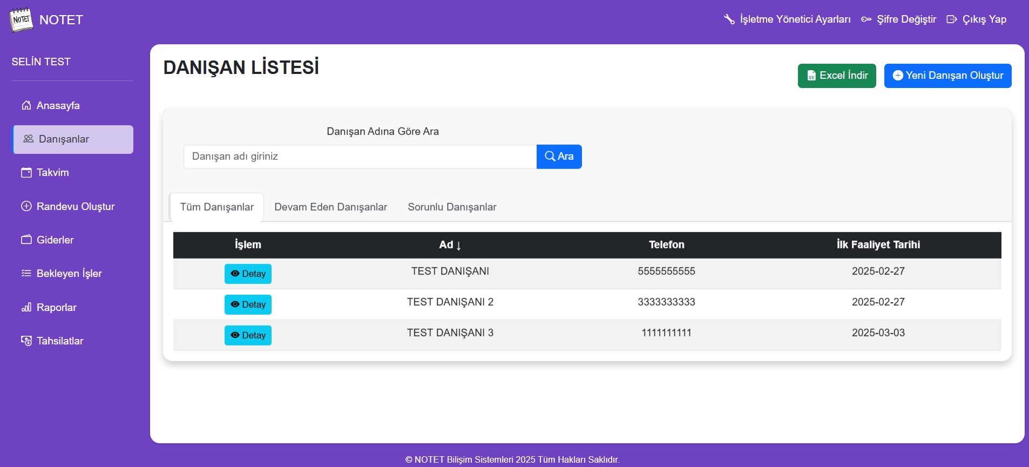Screen dimensions: 1029x467
Task: Click the NOTET brand title text
Action: tap(61, 20)
